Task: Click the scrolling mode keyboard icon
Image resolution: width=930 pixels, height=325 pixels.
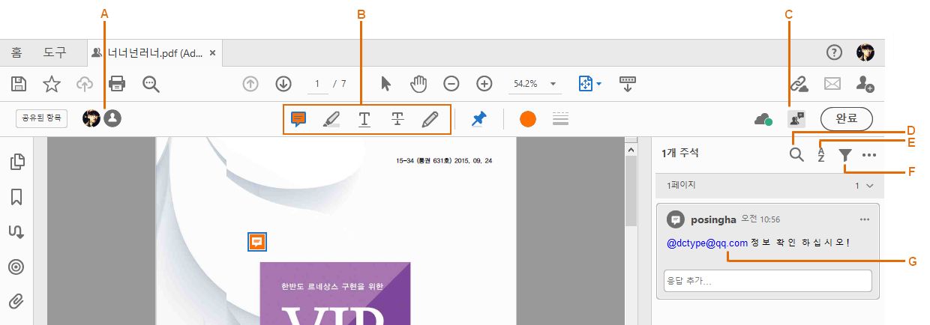Action: 628,84
